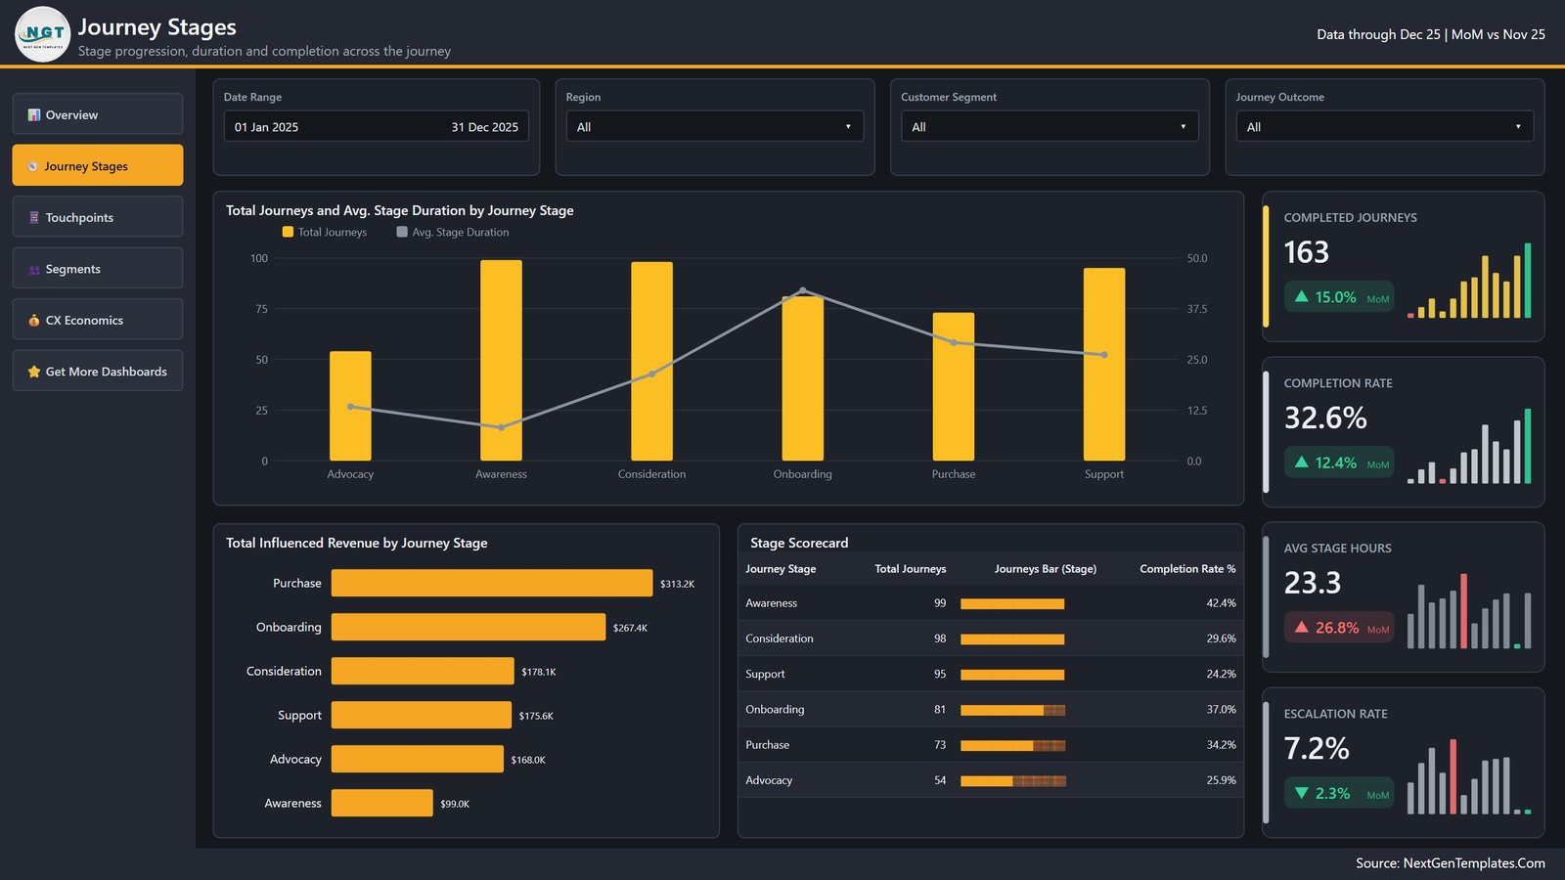Click the 26.8% MoM badge
This screenshot has height=880, width=1565.
pyautogui.click(x=1339, y=627)
